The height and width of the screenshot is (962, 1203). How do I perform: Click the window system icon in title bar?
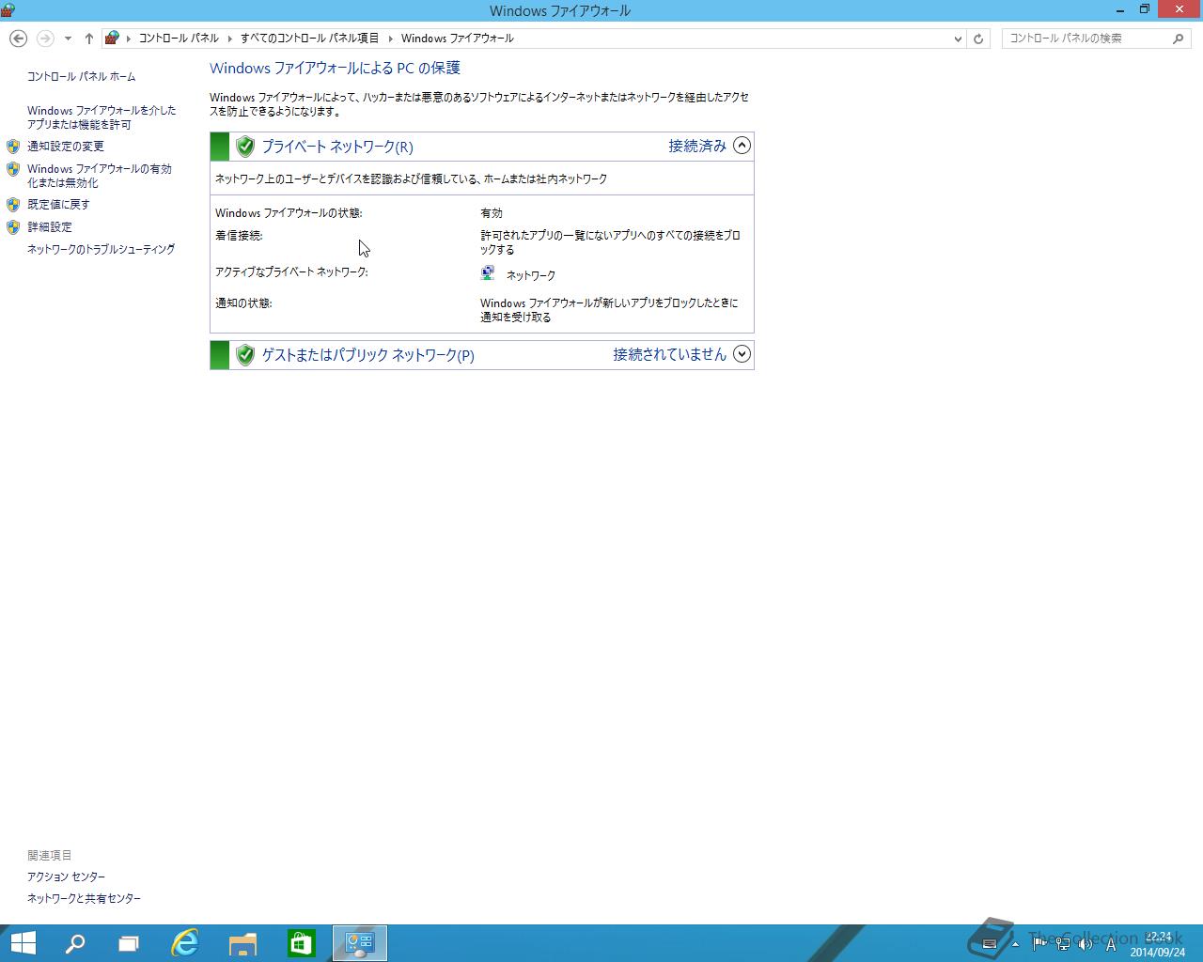coord(8,10)
